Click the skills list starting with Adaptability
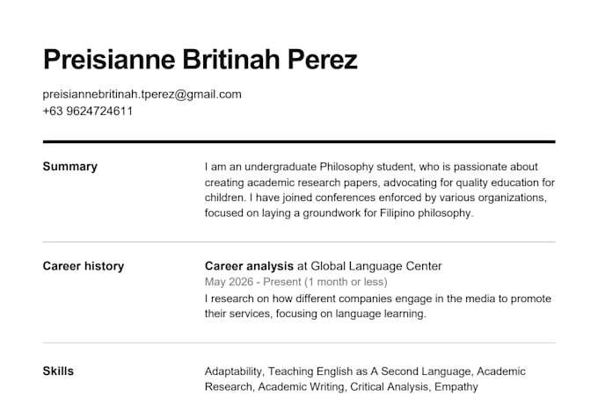 pos(365,379)
